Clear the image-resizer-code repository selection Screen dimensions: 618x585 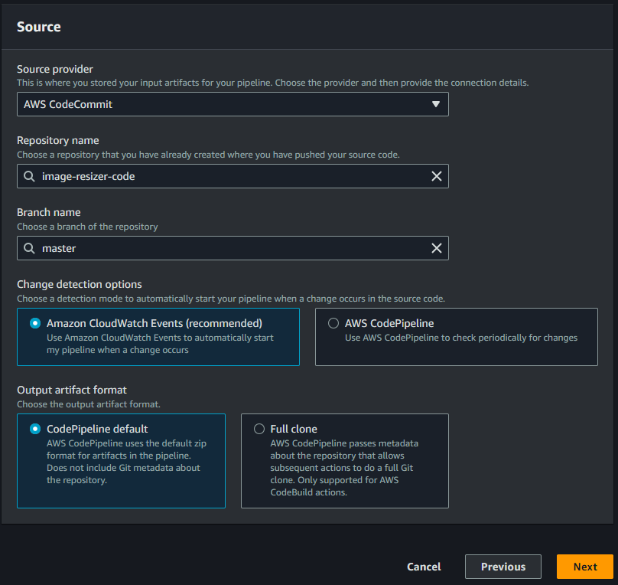pos(436,176)
